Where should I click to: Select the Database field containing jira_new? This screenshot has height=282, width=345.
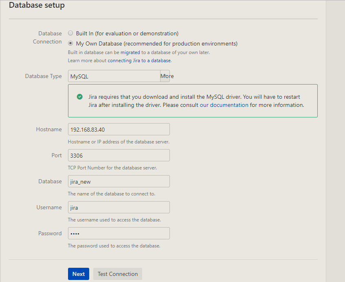click(119, 181)
